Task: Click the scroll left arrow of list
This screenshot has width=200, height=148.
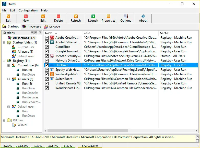Action: 45,130
